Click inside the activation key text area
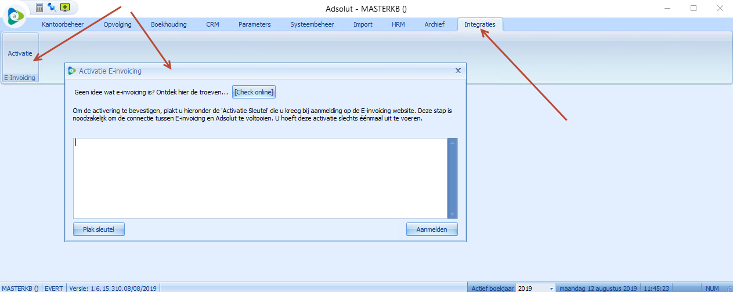 (260, 178)
